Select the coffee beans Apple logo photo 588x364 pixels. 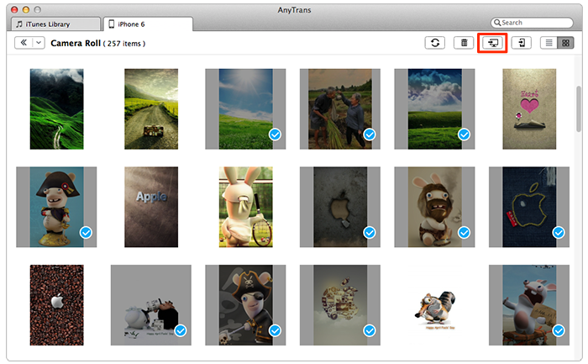(x=56, y=305)
